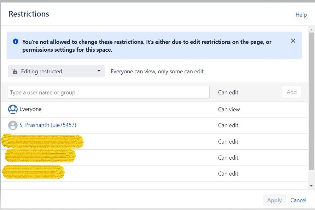Click Can edit label next to the input field
The image size is (315, 210).
click(228, 92)
